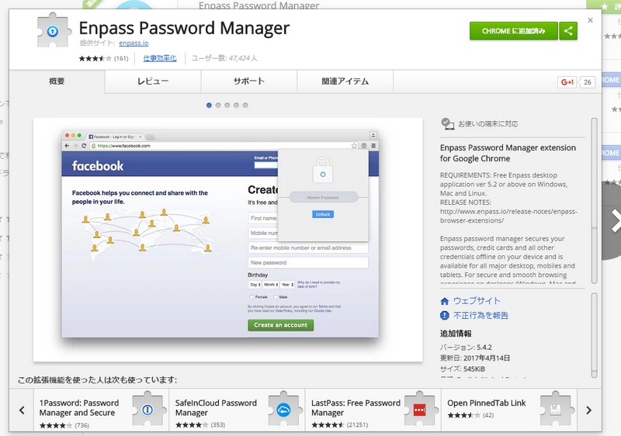Click the Facebook screenshot preview image

click(x=227, y=240)
